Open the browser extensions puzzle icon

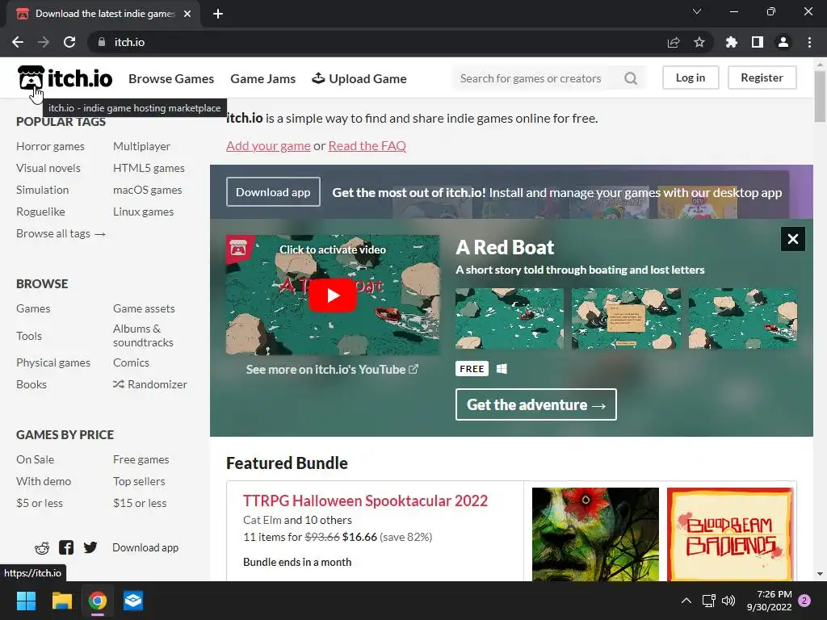pyautogui.click(x=732, y=42)
